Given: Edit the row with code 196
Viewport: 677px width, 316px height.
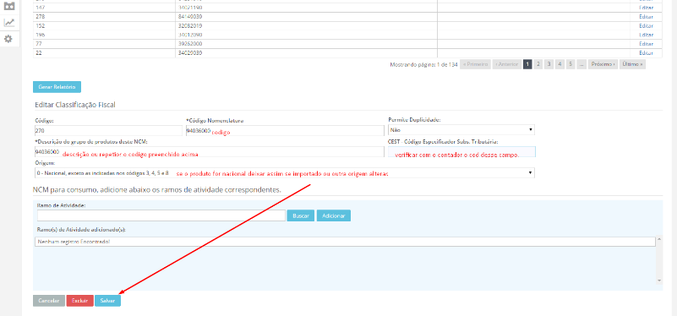Looking at the screenshot, I should point(646,35).
